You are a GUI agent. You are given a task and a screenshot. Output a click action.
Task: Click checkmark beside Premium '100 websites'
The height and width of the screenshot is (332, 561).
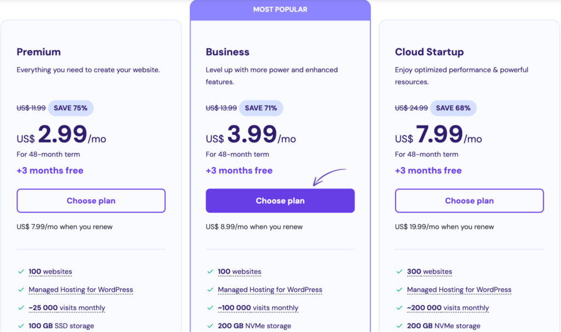pyautogui.click(x=21, y=272)
